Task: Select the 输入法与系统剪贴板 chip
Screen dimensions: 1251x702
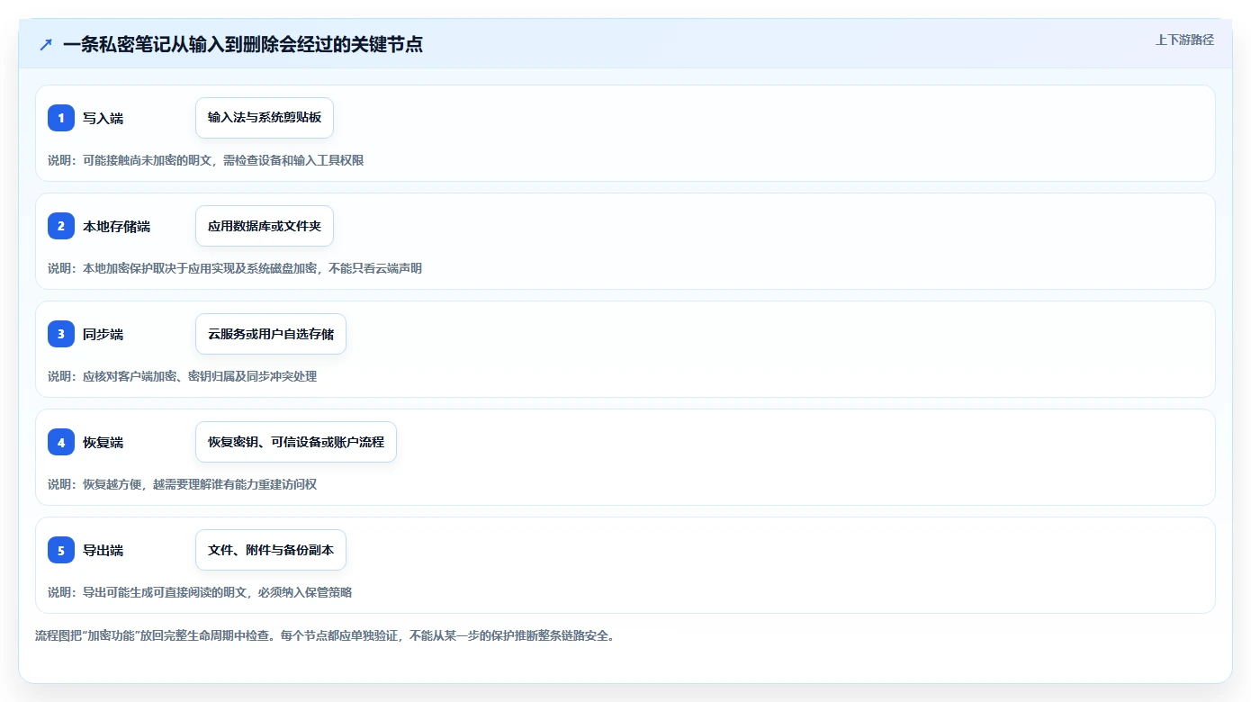Action: click(x=265, y=118)
